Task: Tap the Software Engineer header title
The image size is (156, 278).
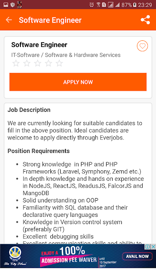Action: click(50, 20)
